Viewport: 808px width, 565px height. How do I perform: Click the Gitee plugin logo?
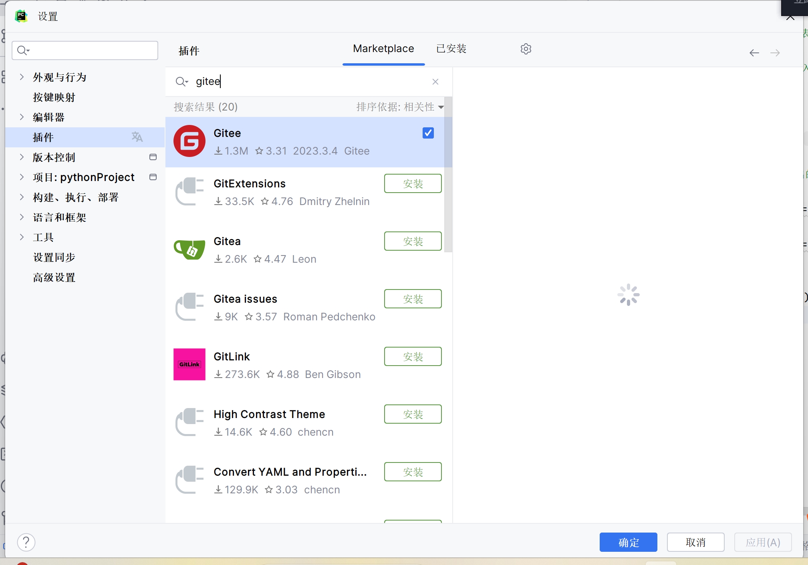189,141
